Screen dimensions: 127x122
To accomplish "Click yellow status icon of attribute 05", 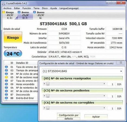I will (6, 77).
